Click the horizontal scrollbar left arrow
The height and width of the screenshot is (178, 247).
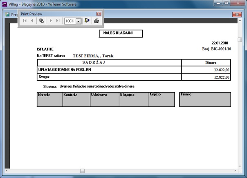coord(7,171)
